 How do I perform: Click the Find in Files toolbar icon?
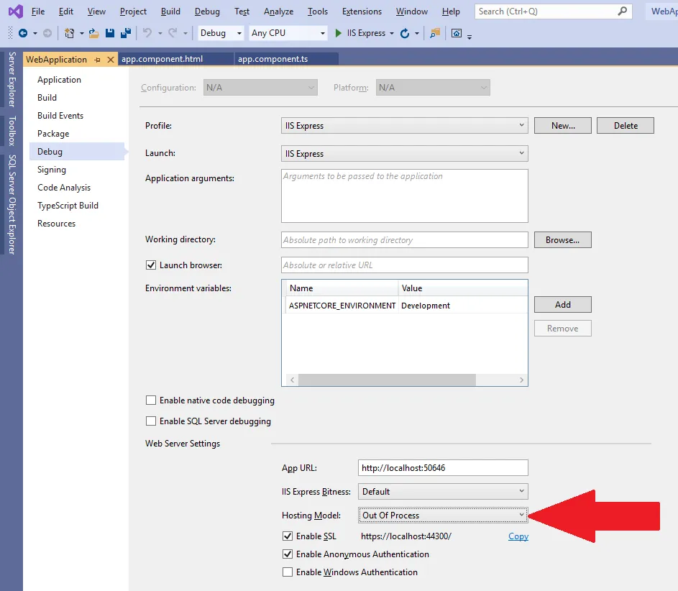point(435,33)
